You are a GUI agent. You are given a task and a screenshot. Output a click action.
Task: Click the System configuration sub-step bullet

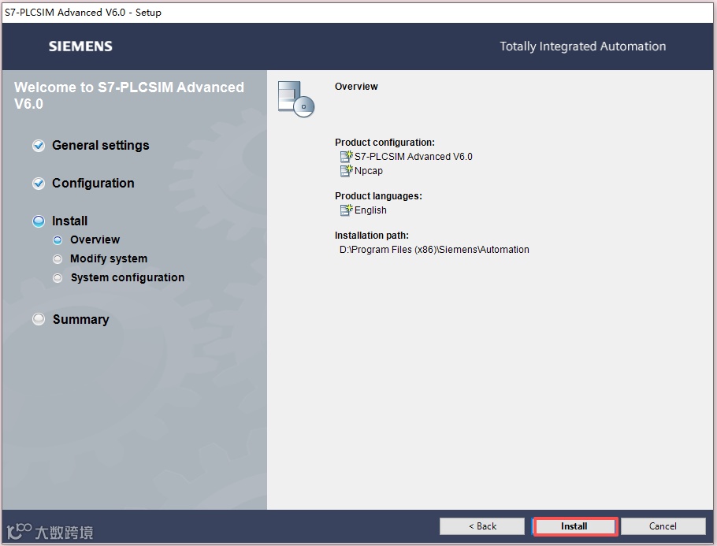(58, 278)
